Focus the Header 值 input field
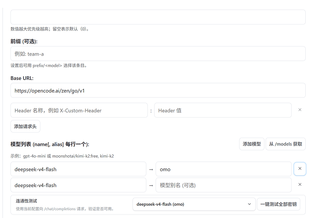Image resolution: width=313 pixels, height=218 pixels. tap(223, 110)
